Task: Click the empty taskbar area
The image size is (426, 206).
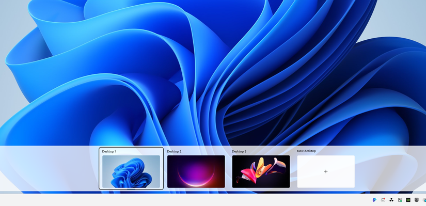Action: (x=185, y=200)
